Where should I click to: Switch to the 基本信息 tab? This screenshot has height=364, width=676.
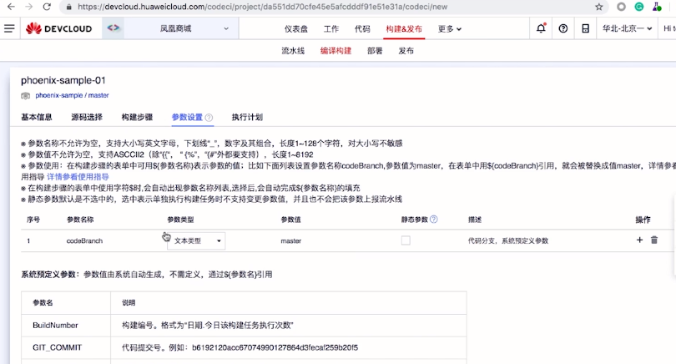(37, 118)
